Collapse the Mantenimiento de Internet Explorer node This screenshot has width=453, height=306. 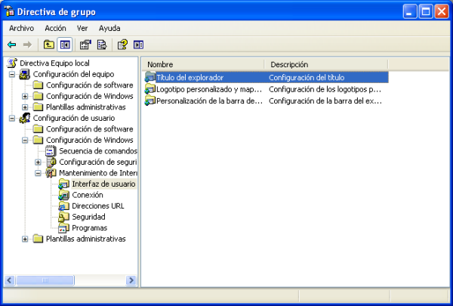(x=38, y=173)
